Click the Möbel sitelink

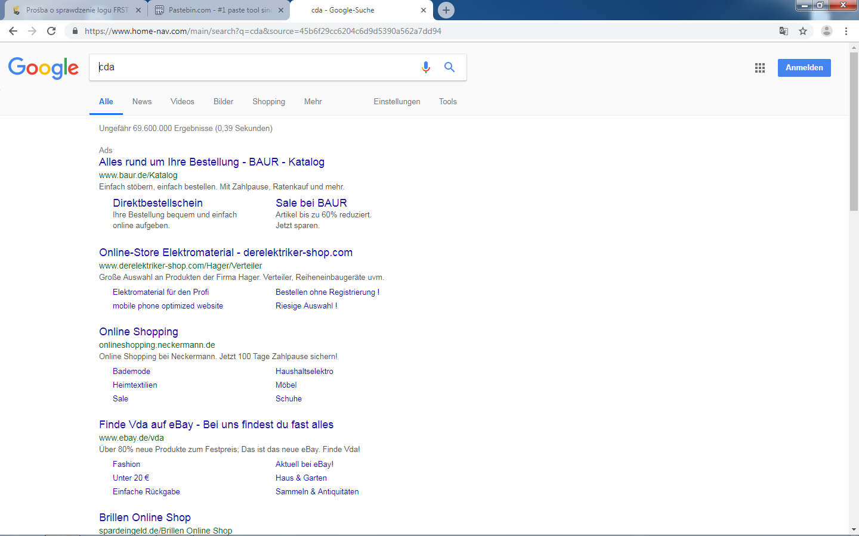(x=286, y=385)
